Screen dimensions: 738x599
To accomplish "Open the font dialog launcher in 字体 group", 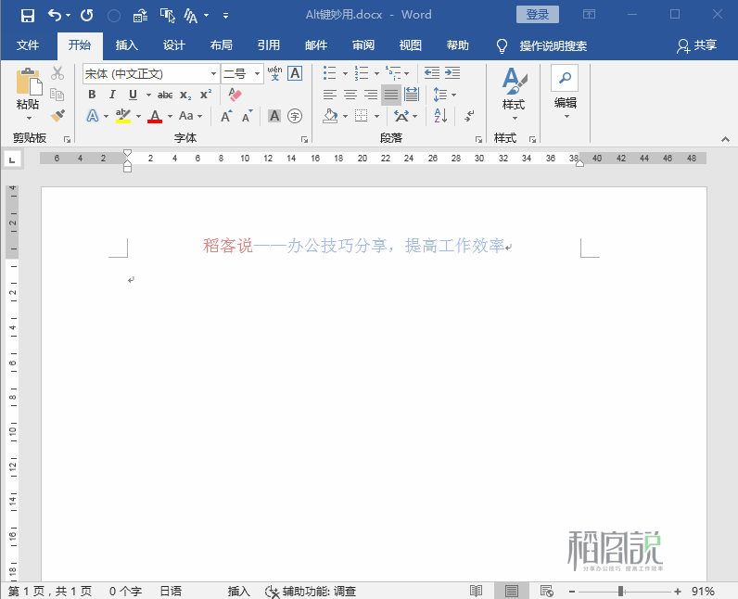I will 304,140.
